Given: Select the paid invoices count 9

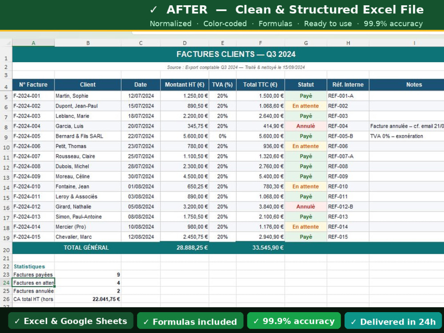Looking at the screenshot, I should (x=88, y=275).
